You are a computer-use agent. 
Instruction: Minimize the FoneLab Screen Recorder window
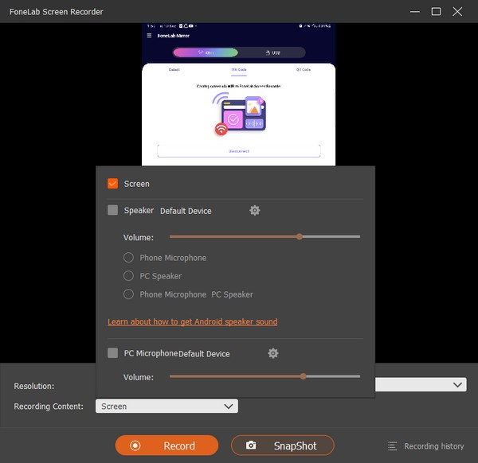point(414,12)
